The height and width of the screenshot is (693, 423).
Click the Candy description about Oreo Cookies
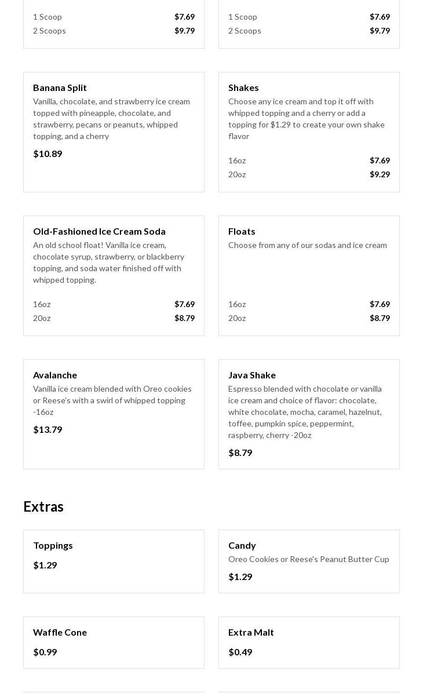click(308, 559)
